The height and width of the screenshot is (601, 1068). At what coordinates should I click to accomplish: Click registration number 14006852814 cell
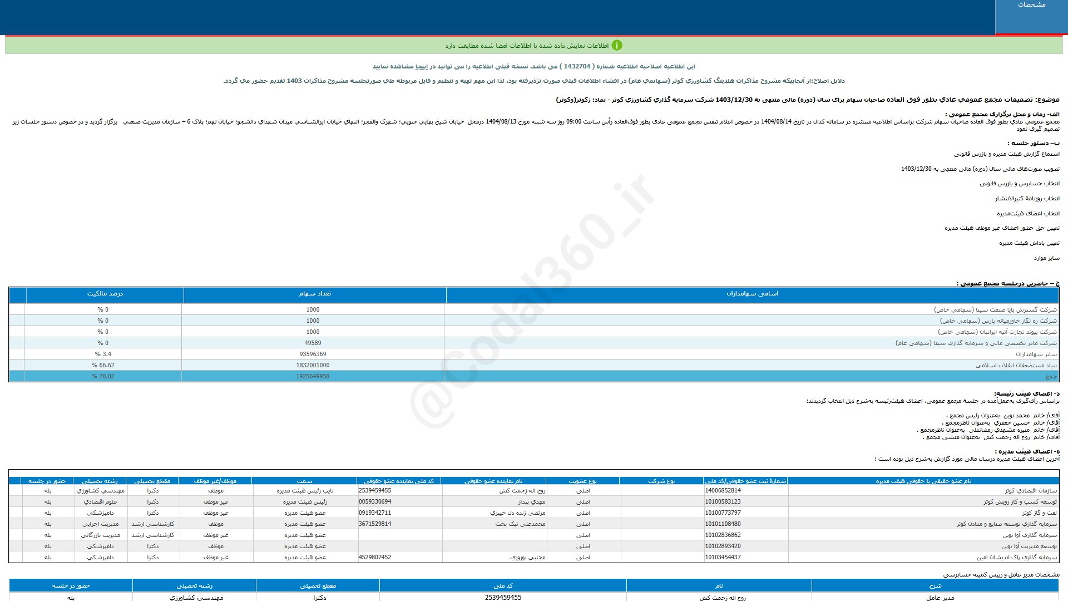[723, 491]
